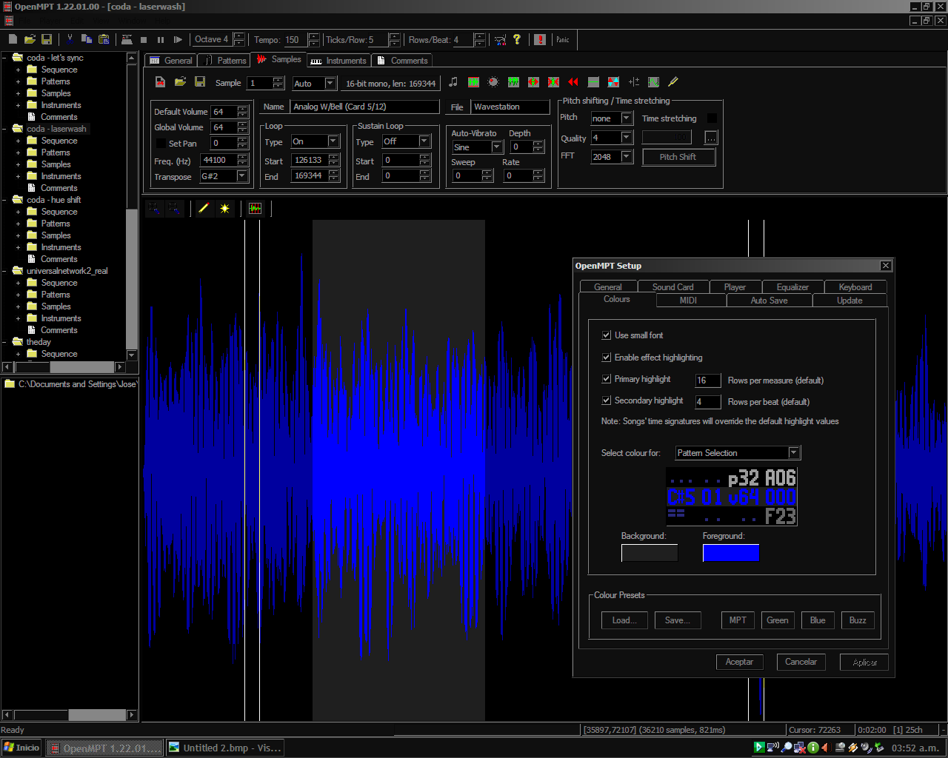
Task: Select the yellow pencil draw tool below sample settings
Action: tap(204, 209)
